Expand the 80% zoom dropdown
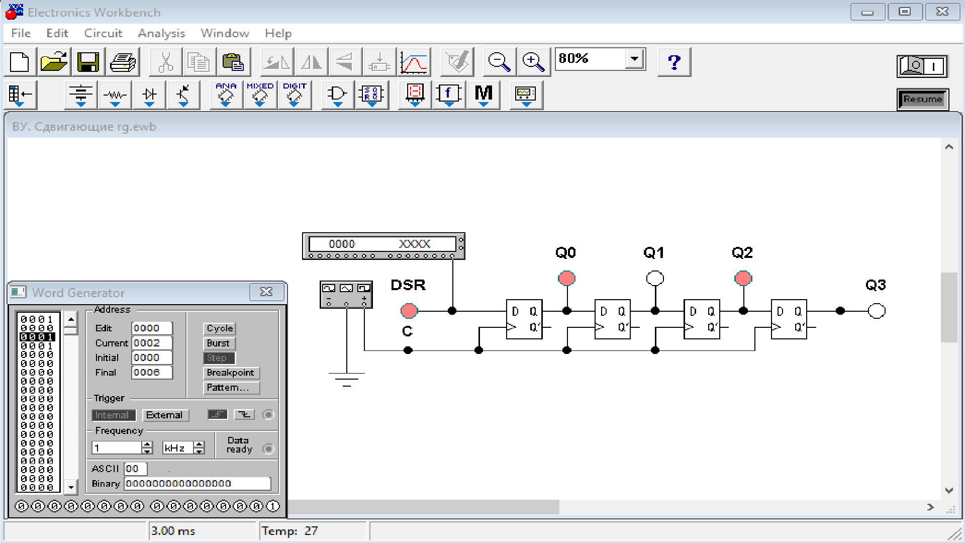 pyautogui.click(x=634, y=59)
